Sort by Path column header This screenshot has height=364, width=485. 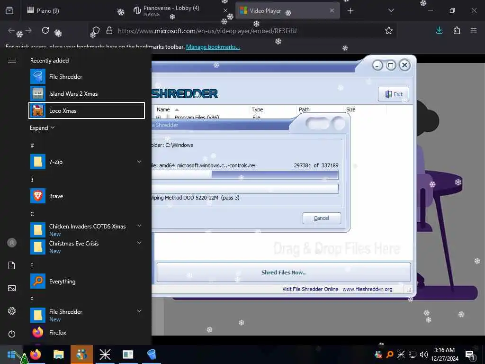(x=320, y=109)
